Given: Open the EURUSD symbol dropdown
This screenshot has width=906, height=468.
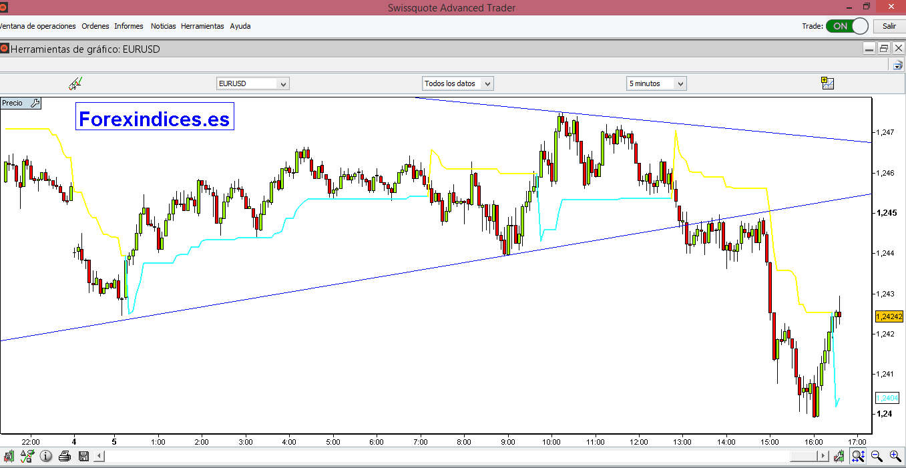Looking at the screenshot, I should pyautogui.click(x=253, y=83).
